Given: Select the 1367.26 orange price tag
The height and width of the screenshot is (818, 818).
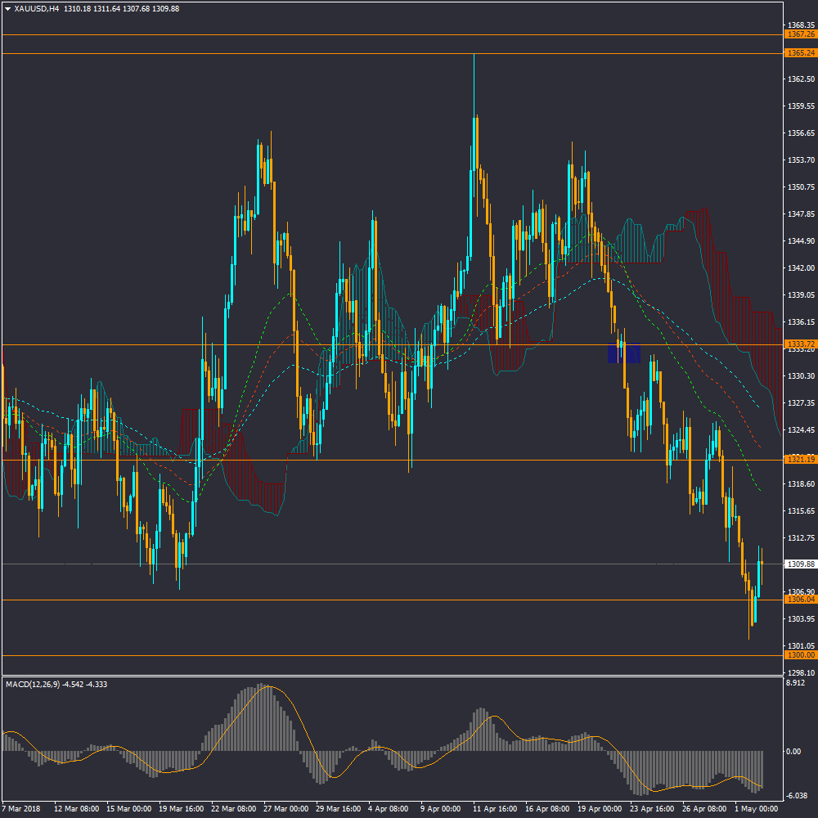Looking at the screenshot, I should [x=799, y=34].
